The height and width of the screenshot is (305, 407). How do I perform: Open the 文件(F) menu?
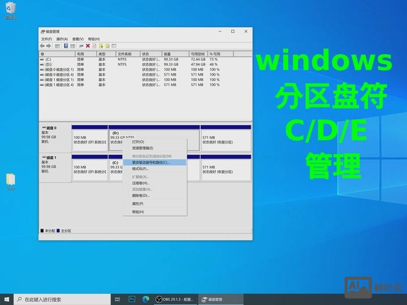click(46, 38)
